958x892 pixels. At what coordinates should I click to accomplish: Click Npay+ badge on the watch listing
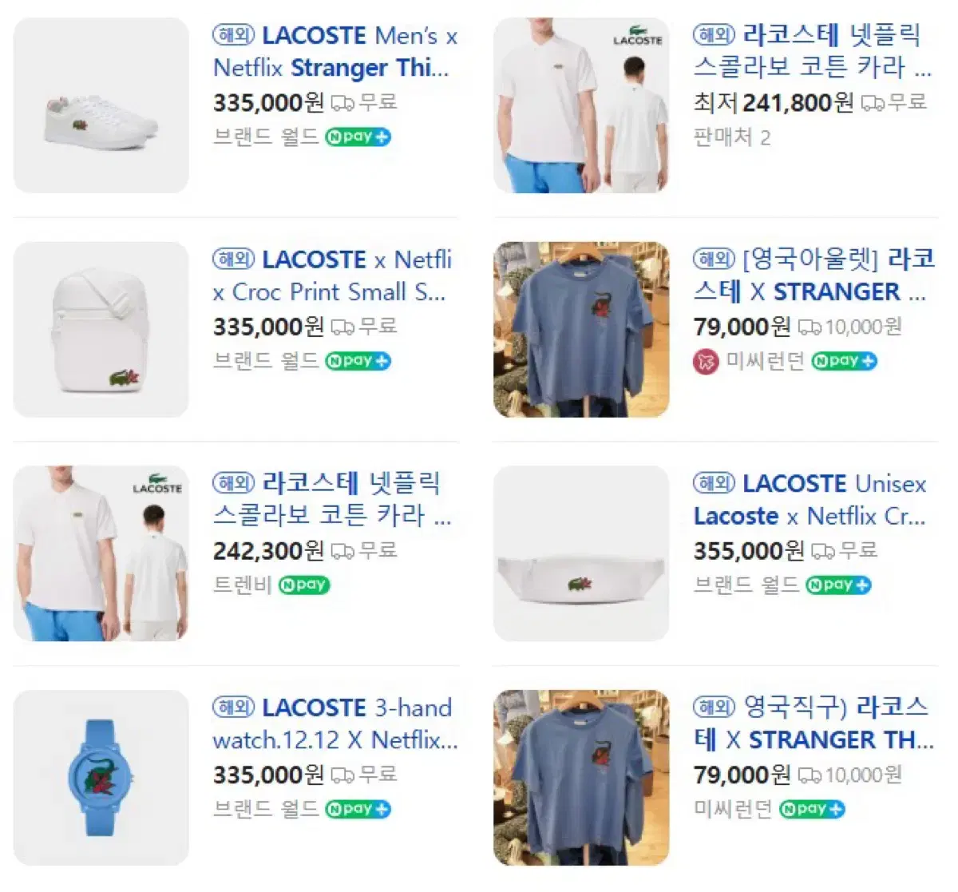click(358, 809)
